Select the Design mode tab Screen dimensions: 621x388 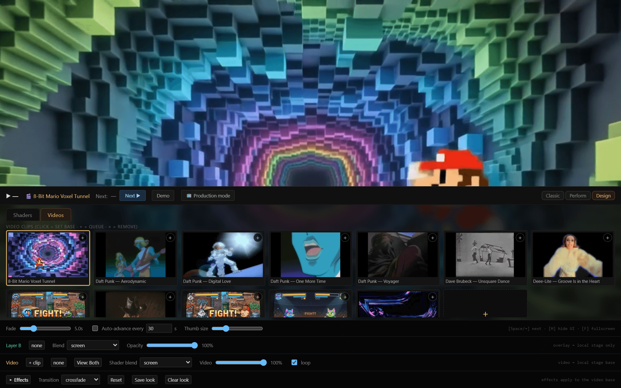[603, 196]
